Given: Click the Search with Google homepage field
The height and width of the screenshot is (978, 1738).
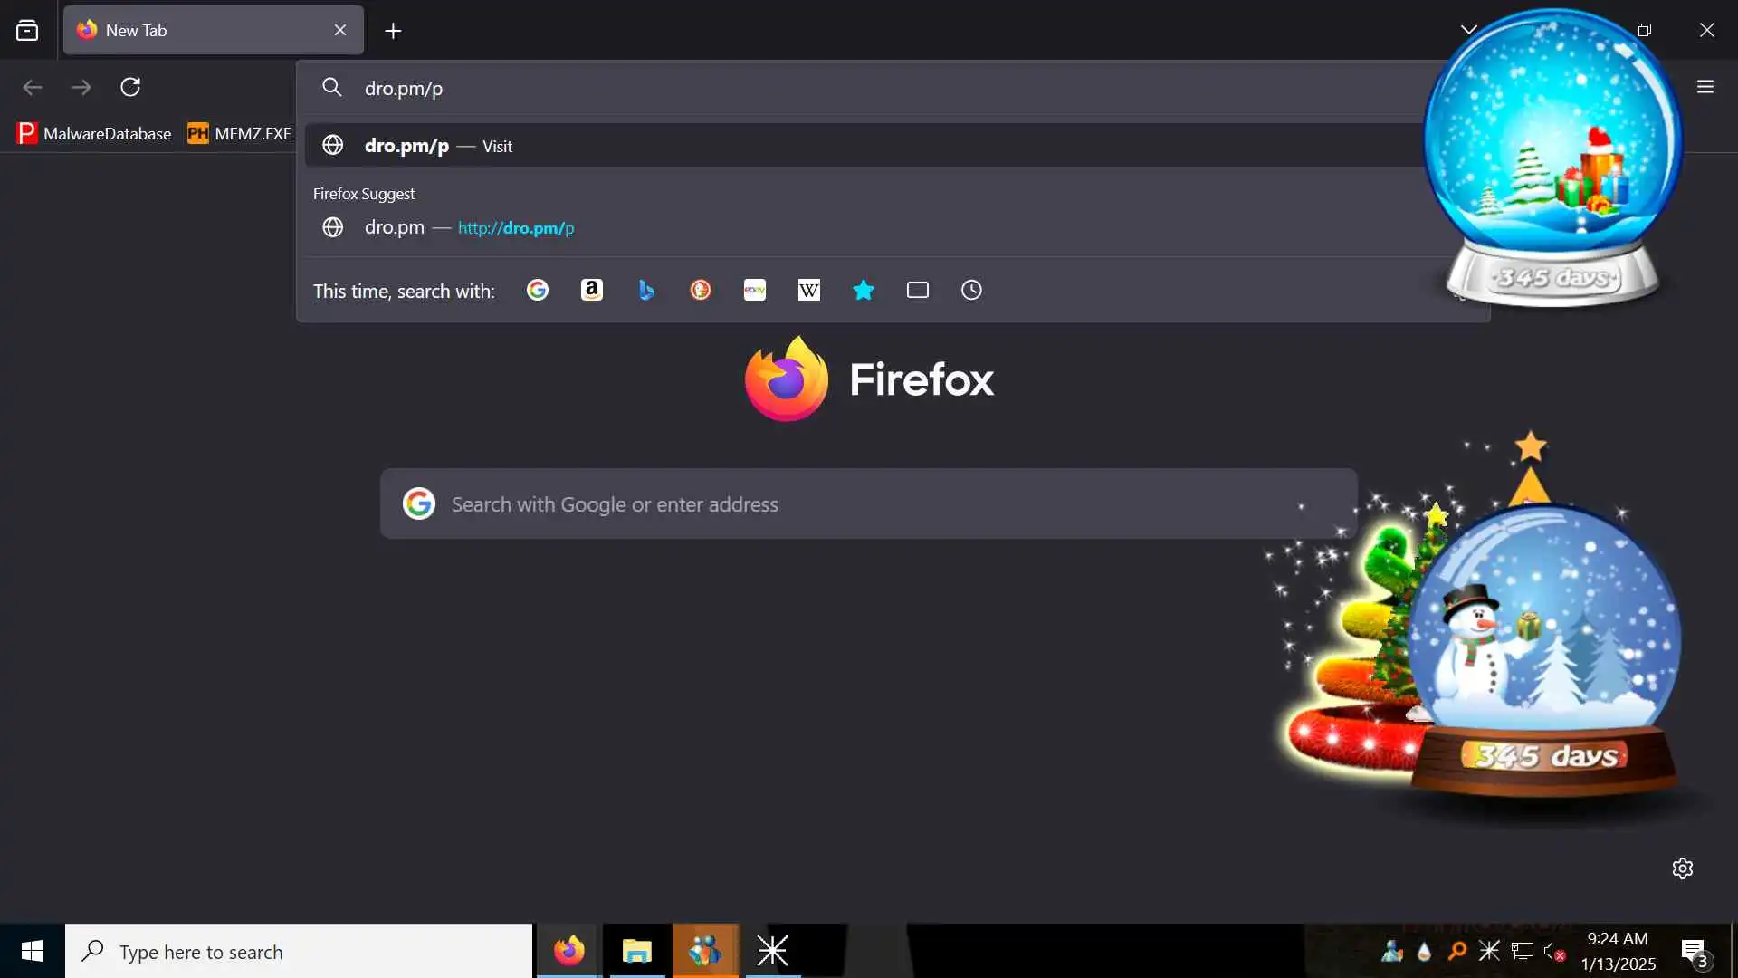Looking at the screenshot, I should tap(867, 504).
